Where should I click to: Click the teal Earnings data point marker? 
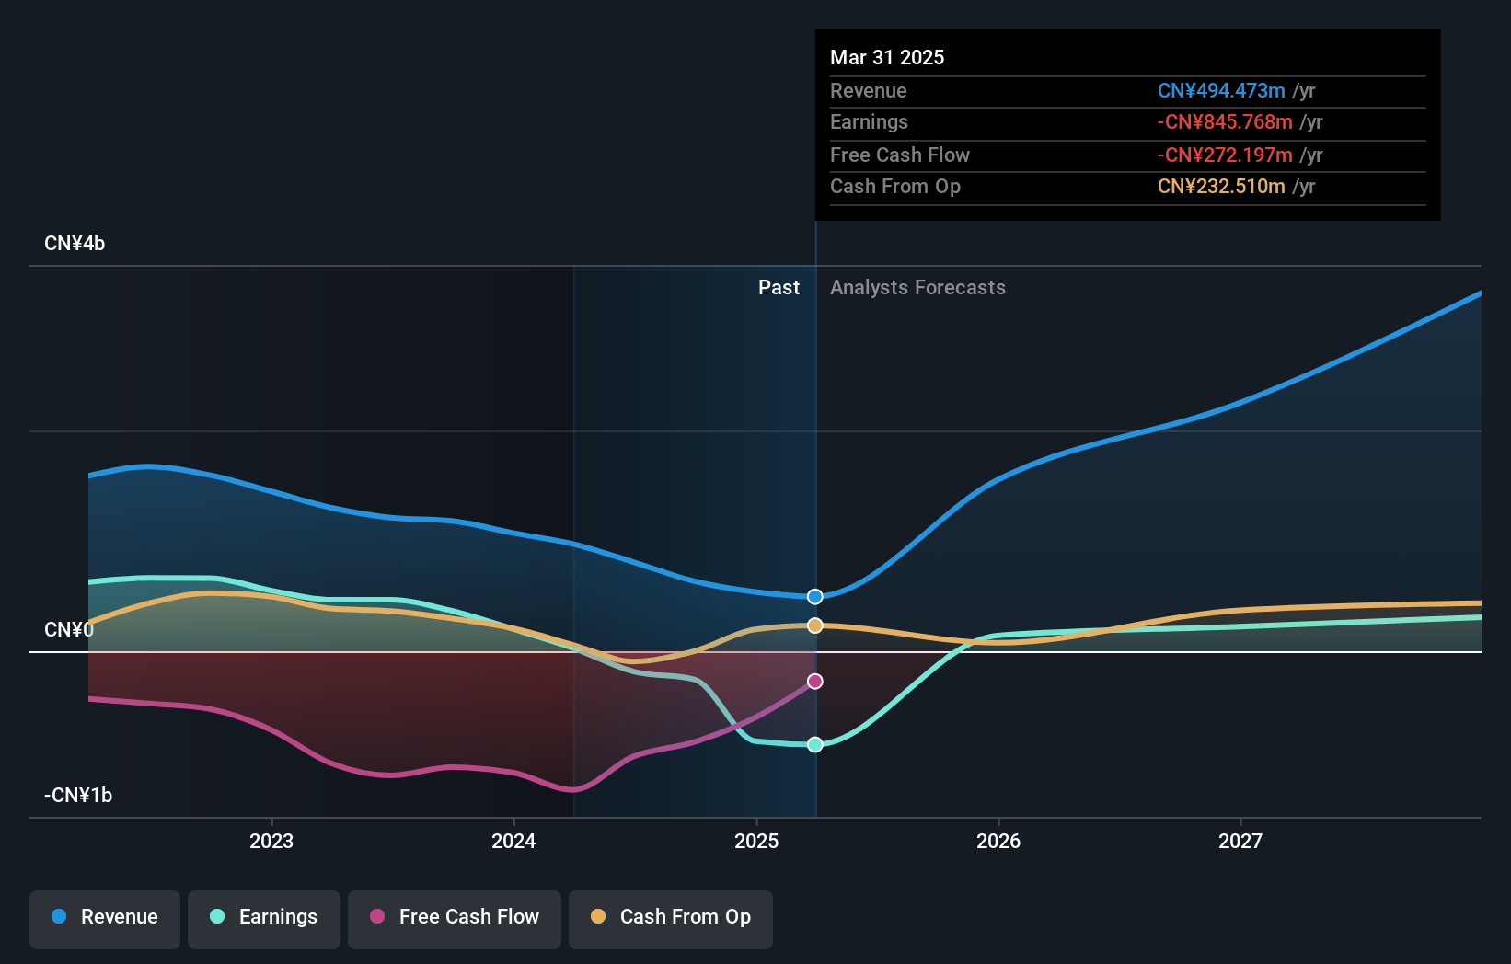click(815, 745)
